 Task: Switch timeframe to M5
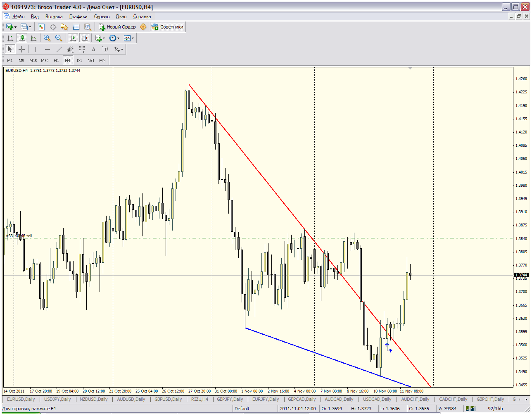(21, 60)
